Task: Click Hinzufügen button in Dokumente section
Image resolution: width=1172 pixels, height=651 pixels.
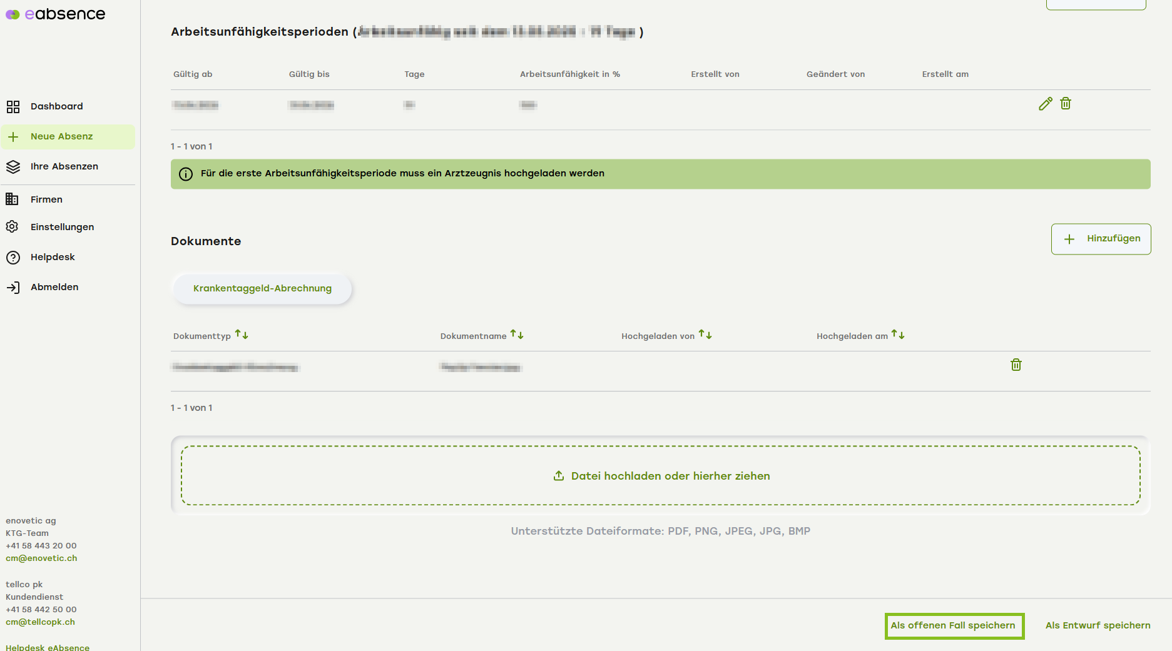Action: [1101, 239]
